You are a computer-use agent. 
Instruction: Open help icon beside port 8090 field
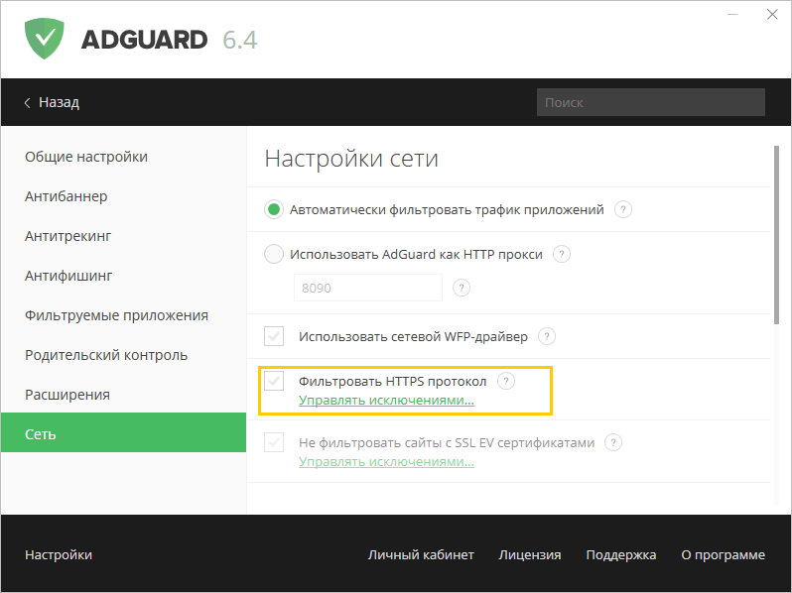point(462,288)
